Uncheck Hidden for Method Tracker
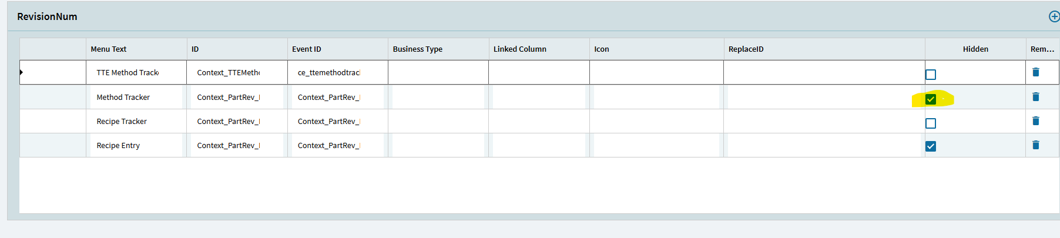 931,99
